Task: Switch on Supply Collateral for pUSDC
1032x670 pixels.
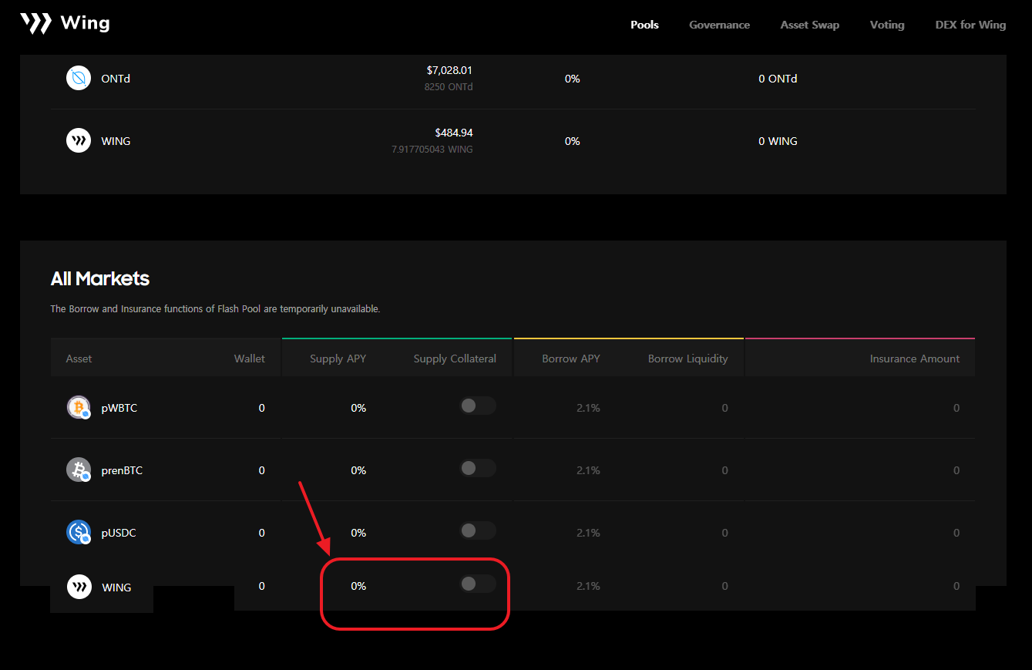Action: [x=478, y=531]
